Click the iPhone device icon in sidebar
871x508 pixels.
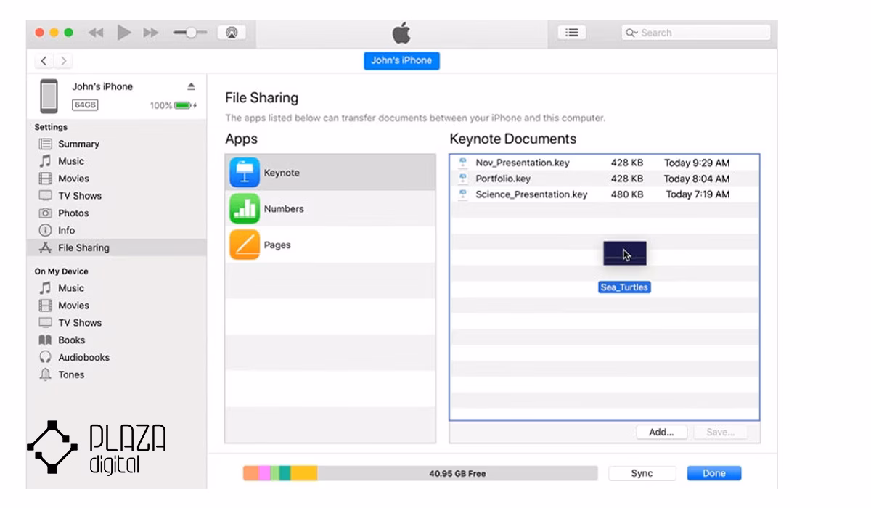(x=49, y=96)
